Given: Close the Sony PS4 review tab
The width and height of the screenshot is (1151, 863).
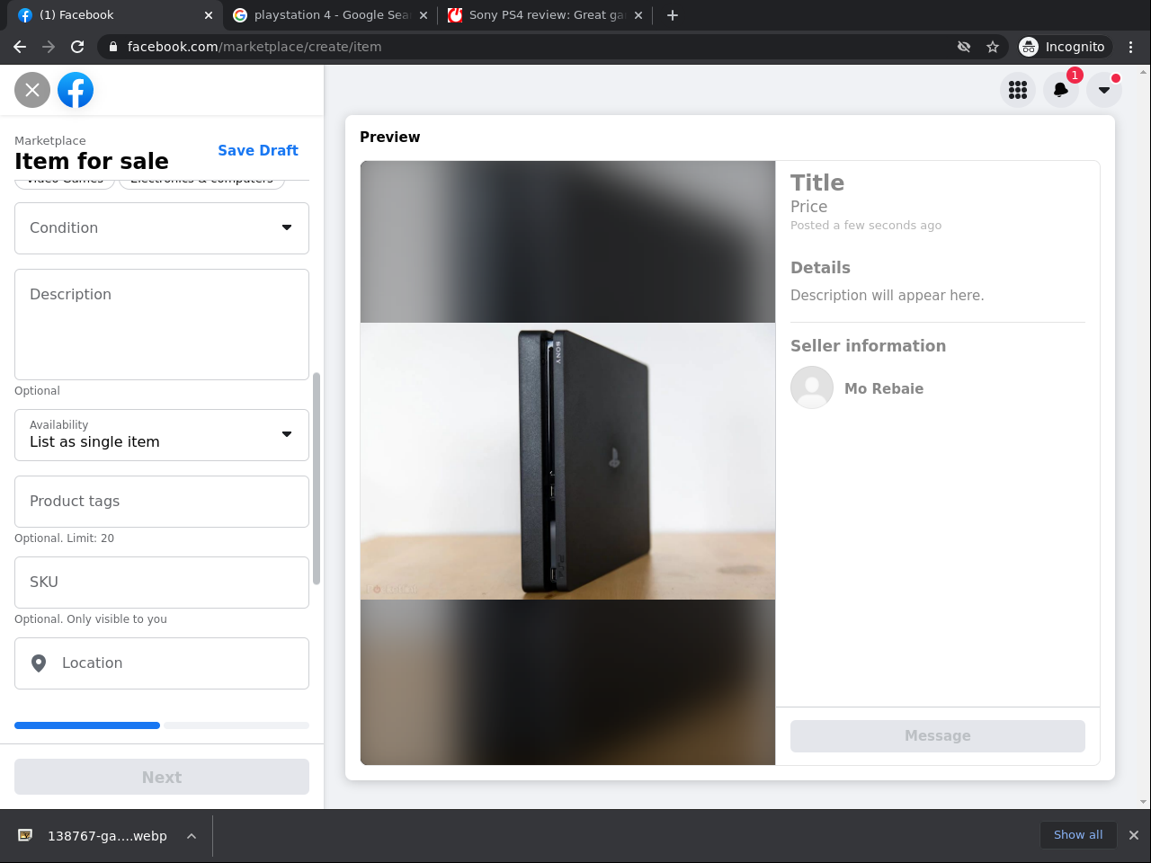Looking at the screenshot, I should coord(638,15).
